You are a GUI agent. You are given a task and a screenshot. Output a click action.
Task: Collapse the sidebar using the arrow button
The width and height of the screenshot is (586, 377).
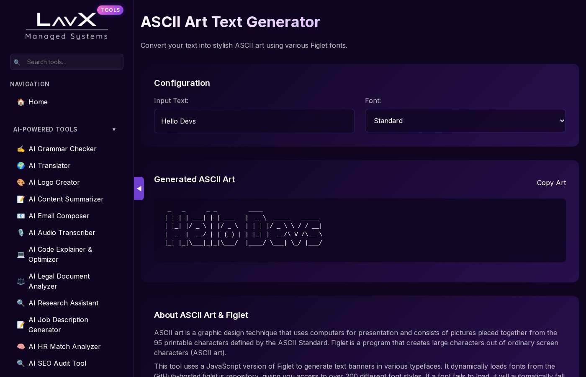pyautogui.click(x=139, y=188)
